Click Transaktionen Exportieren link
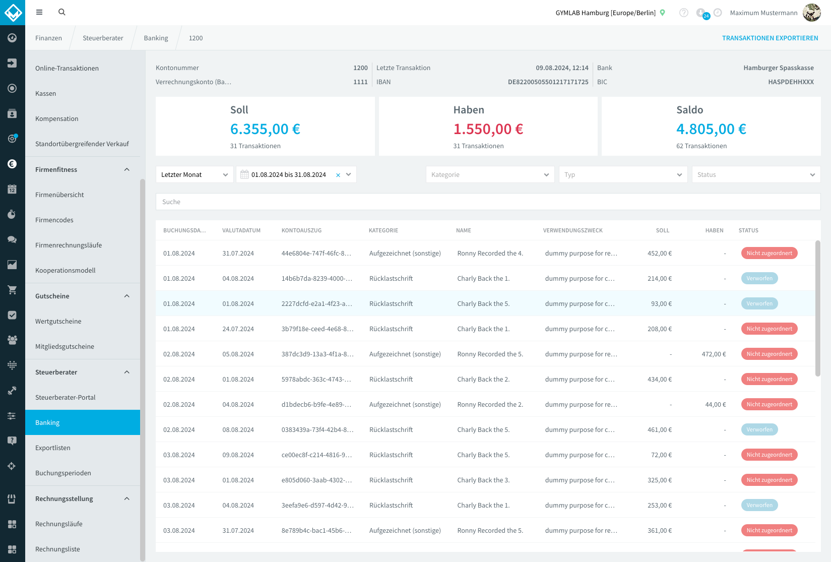Image resolution: width=831 pixels, height=562 pixels. tap(770, 38)
